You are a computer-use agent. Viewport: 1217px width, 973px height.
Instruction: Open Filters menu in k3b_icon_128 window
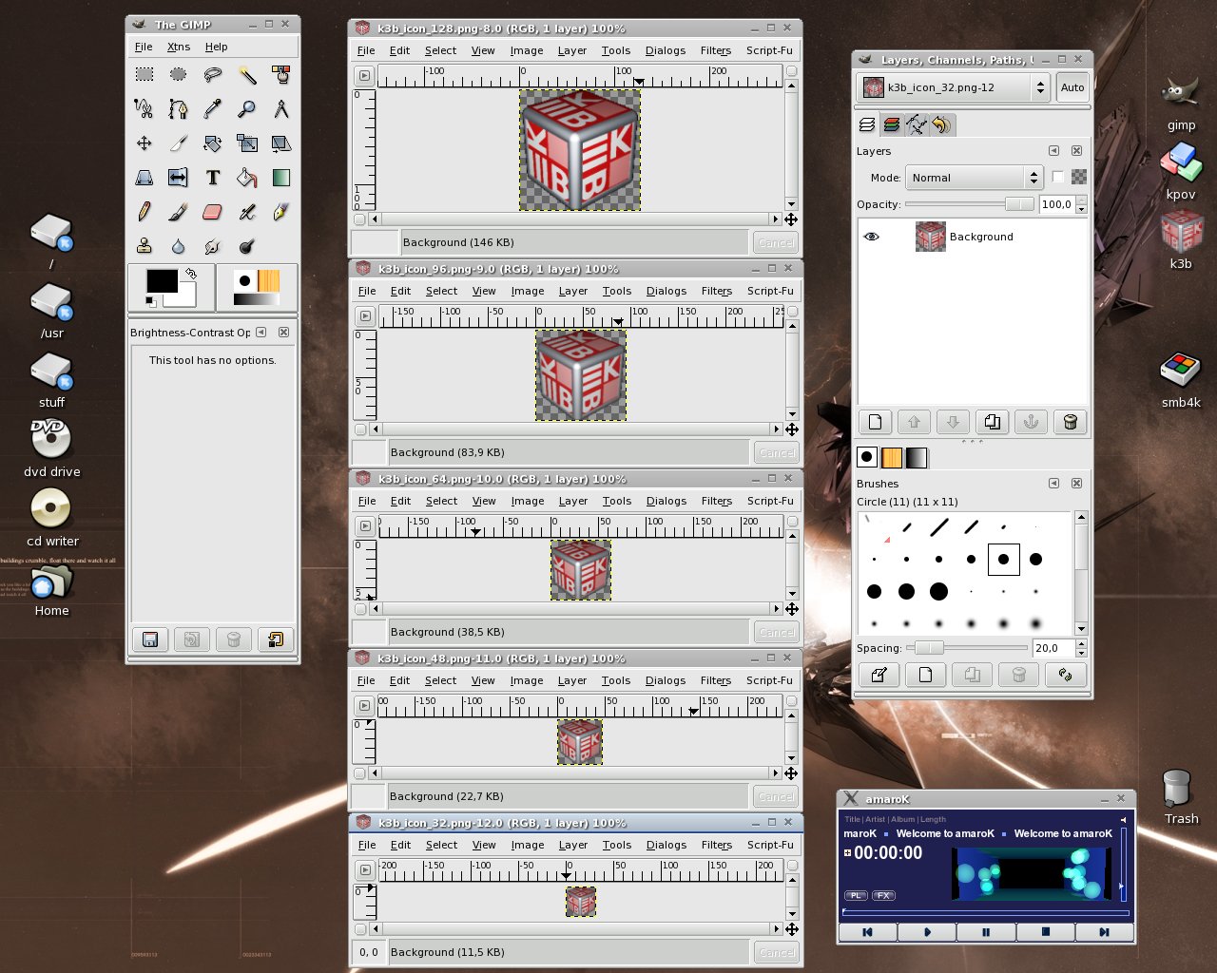(716, 50)
